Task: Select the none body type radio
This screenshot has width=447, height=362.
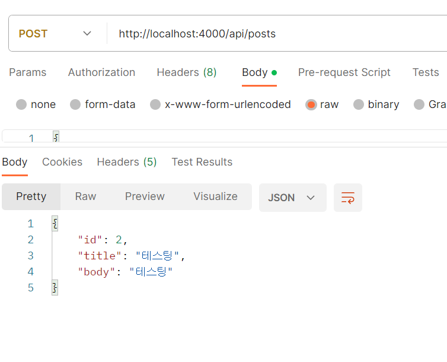Action: 21,104
